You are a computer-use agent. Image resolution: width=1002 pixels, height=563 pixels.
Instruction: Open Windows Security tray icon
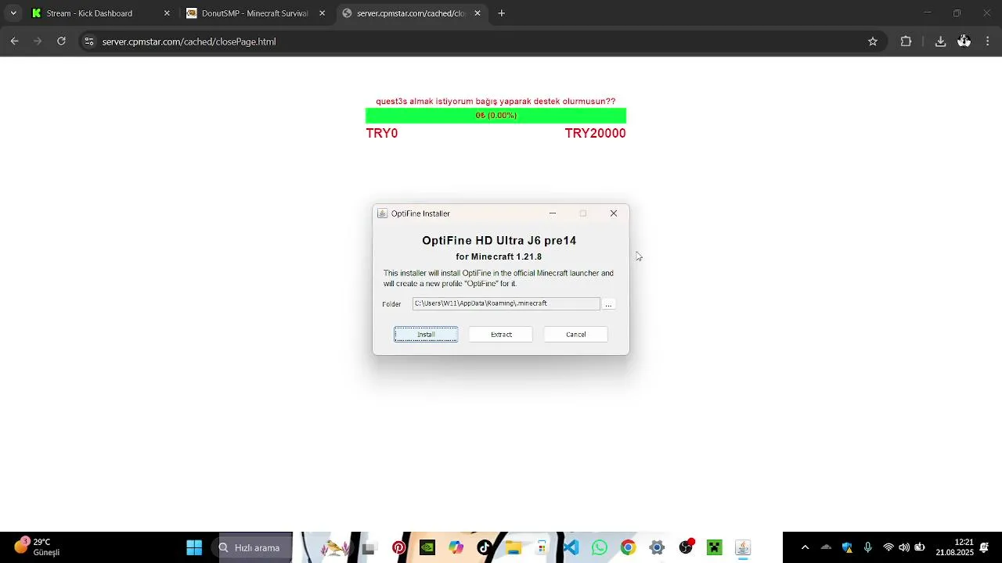click(x=847, y=547)
